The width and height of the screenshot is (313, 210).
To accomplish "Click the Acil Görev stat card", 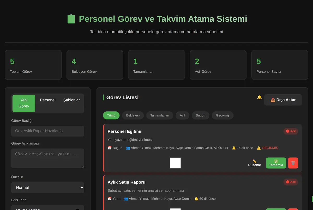I will (x=218, y=65).
